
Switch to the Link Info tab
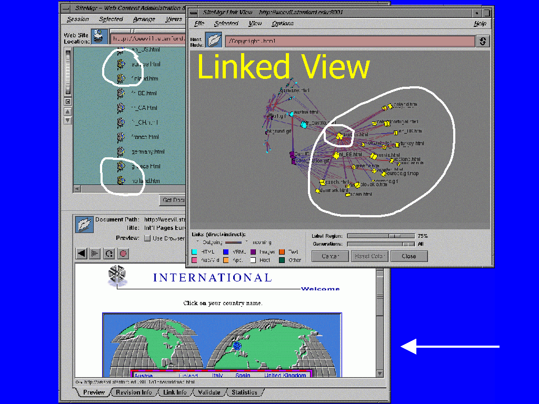tap(175, 392)
